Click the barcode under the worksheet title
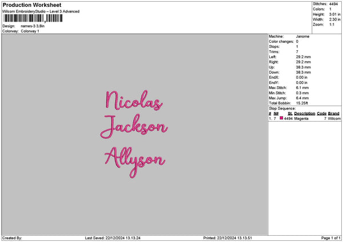This screenshot has width=343, height=242. click(x=33, y=18)
